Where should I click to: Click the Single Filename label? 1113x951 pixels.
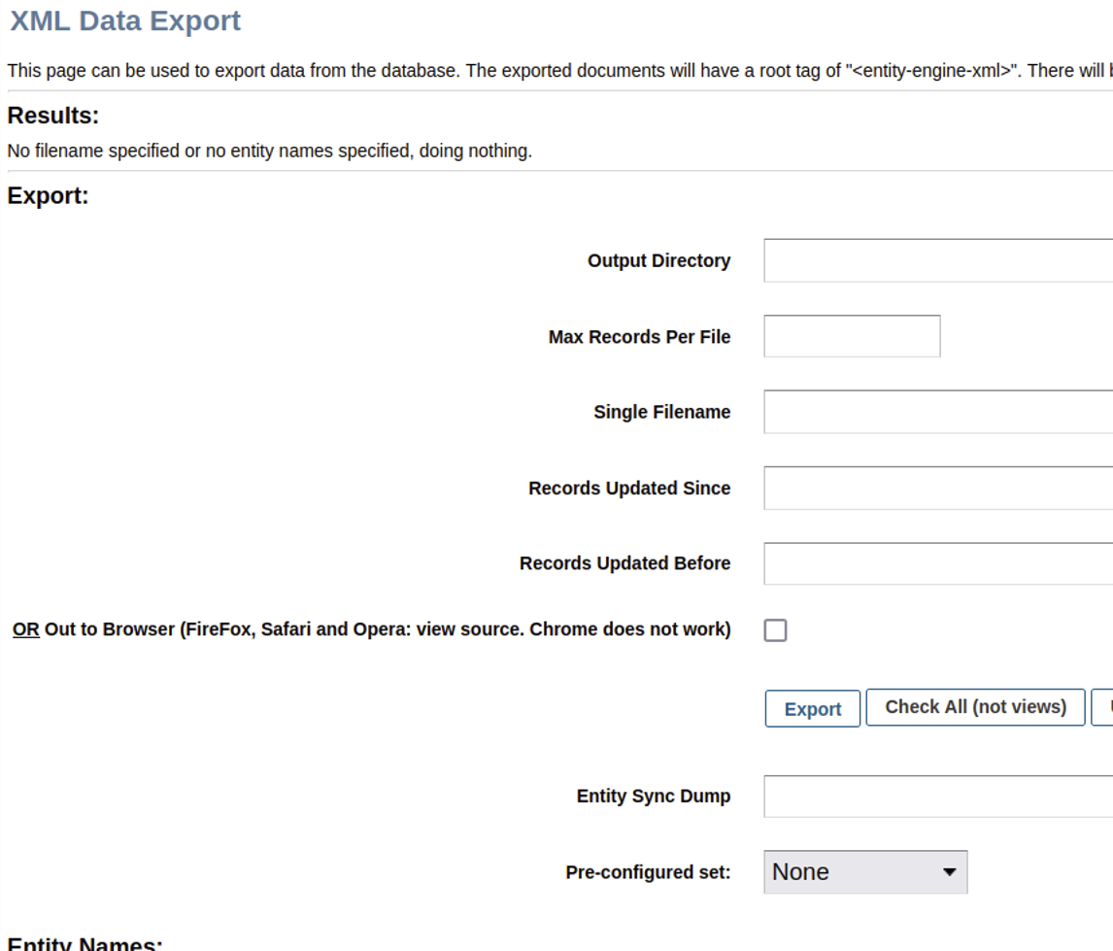tap(661, 412)
